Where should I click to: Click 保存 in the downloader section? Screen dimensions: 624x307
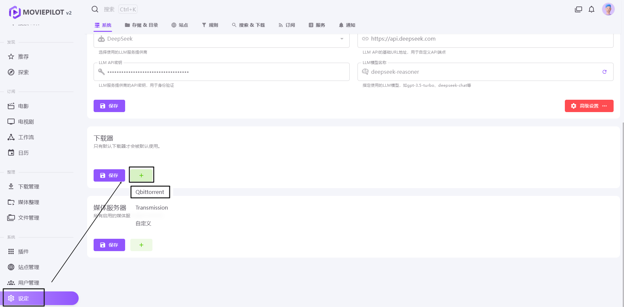click(109, 175)
